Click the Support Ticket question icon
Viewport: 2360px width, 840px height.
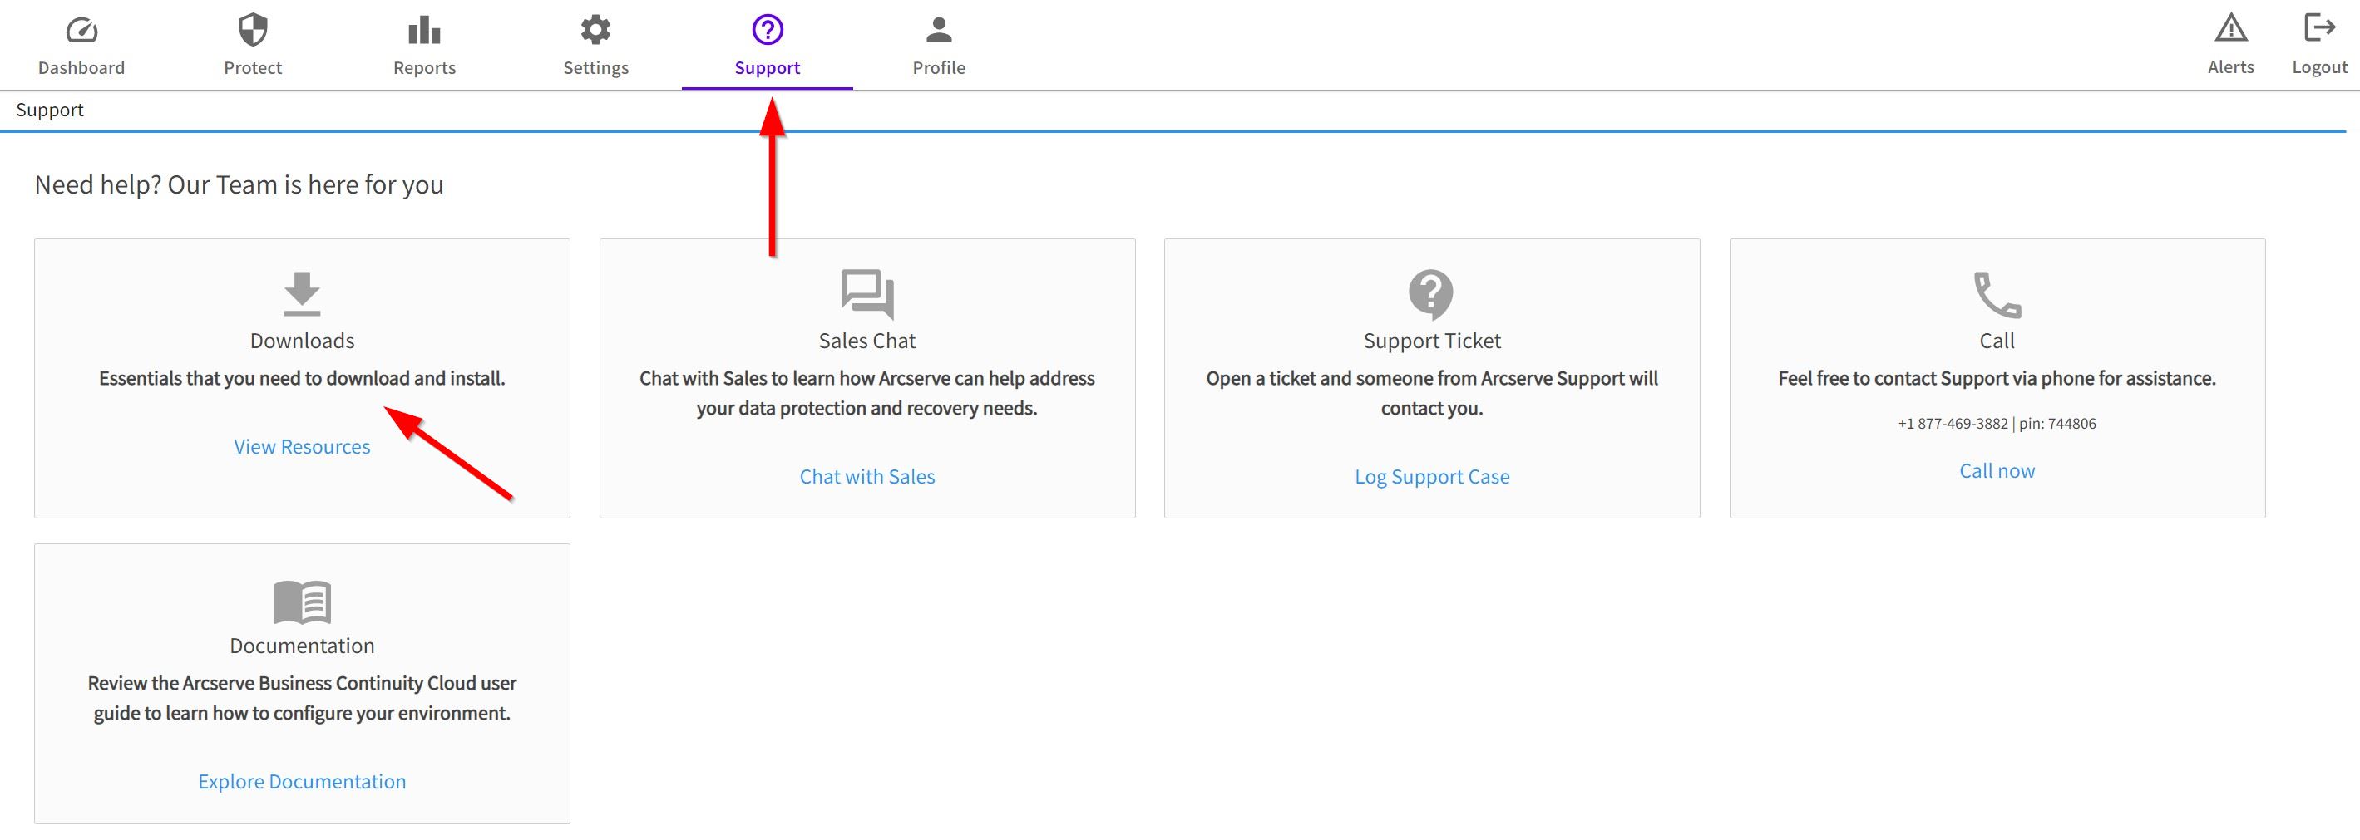pyautogui.click(x=1431, y=294)
